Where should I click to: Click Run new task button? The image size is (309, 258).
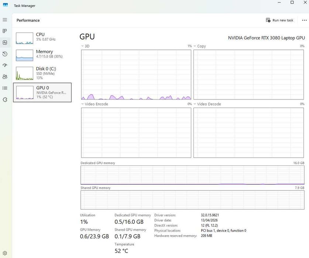[279, 20]
